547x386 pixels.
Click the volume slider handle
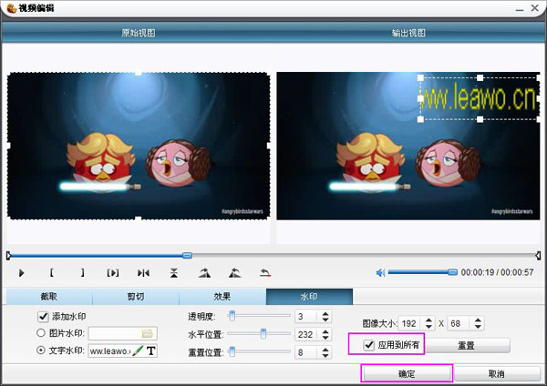pos(452,271)
